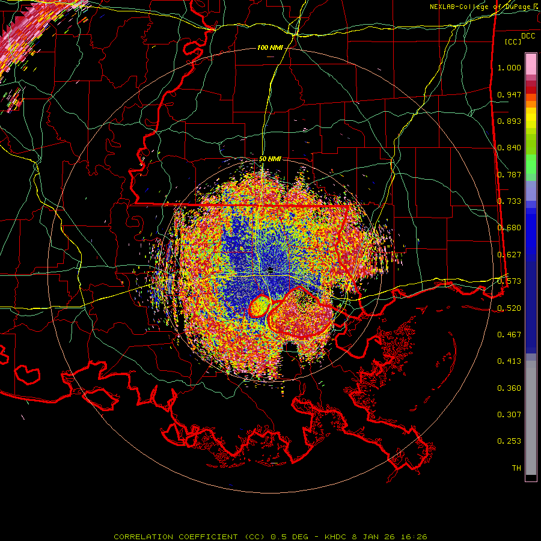
Task: Select the 0.840 legend value
Action: click(x=509, y=148)
